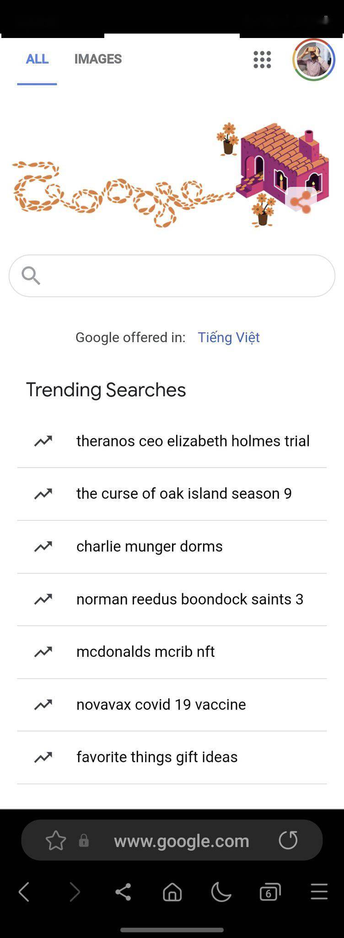Toggle dark mode with moon icon

click(221, 892)
